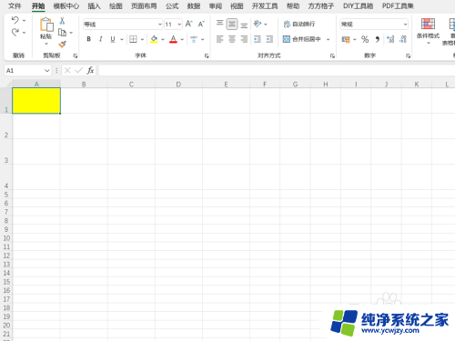This screenshot has height=341, width=455.
Task: Open font color dropdown arrow
Action: 182,39
